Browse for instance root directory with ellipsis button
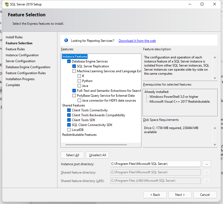Image resolution: width=223 pixels, height=204 pixels. click(x=206, y=164)
